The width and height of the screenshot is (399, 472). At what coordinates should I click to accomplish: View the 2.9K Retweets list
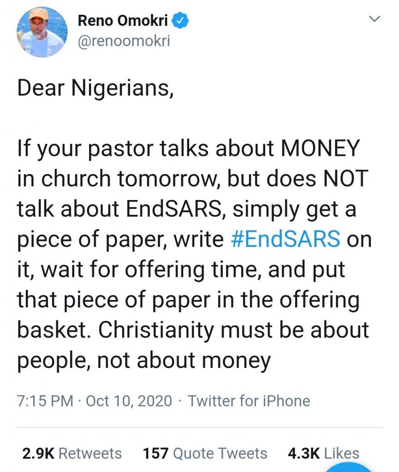tap(72, 453)
